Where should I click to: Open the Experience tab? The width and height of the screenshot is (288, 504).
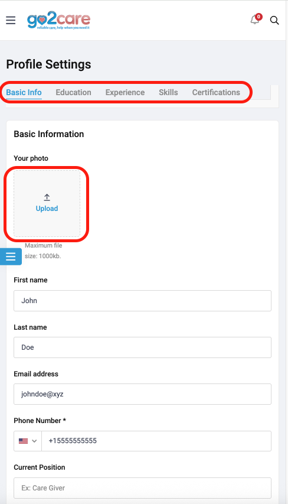tap(125, 93)
